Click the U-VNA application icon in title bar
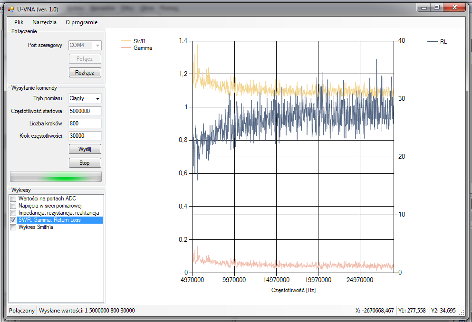The image size is (472, 322). [x=11, y=9]
